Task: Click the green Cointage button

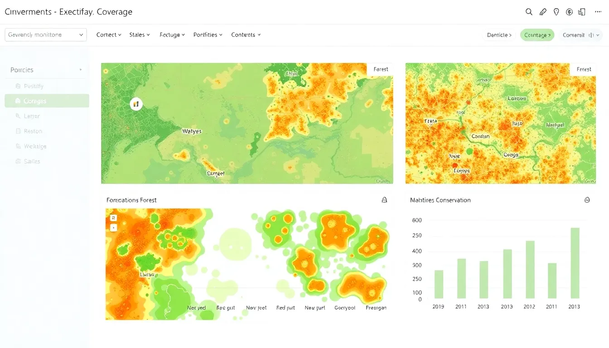Action: (x=537, y=34)
